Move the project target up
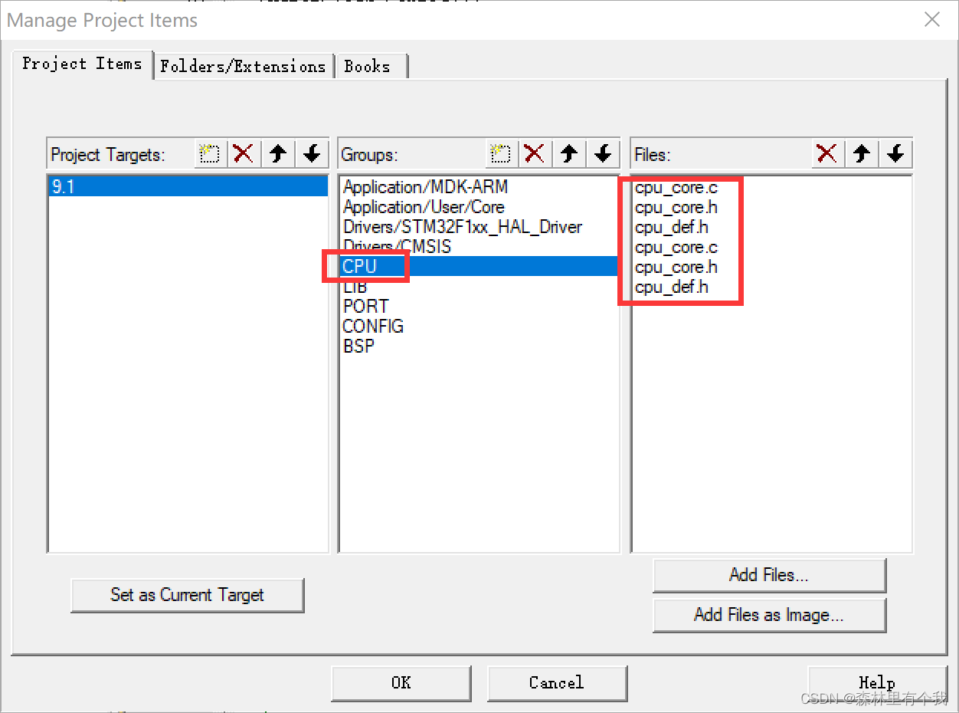The image size is (959, 713). (278, 154)
